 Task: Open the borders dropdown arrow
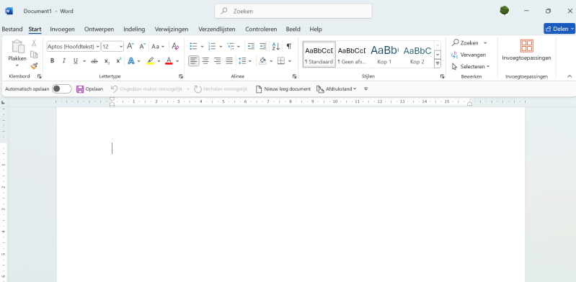tap(290, 61)
